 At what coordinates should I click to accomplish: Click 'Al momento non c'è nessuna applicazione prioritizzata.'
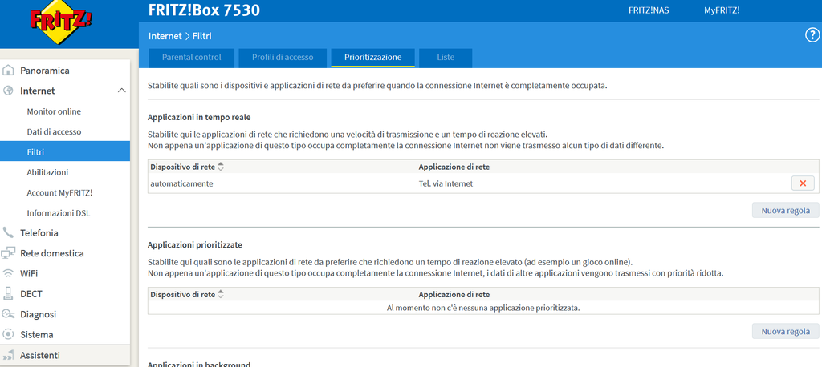coord(482,308)
